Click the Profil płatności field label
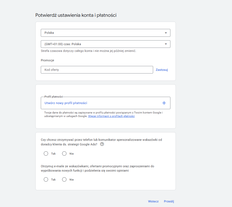Viewport: 232px width, 207px height. (54, 97)
